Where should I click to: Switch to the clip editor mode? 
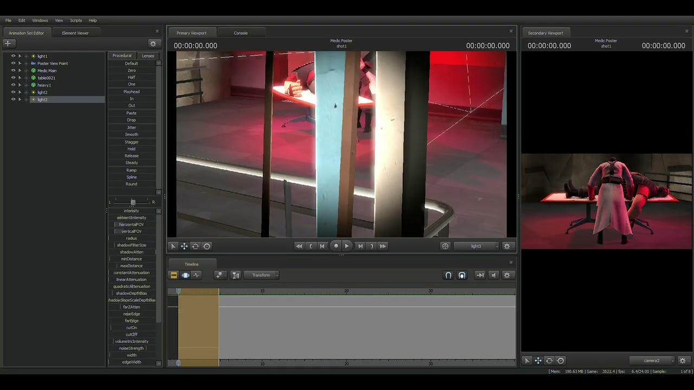coord(174,275)
